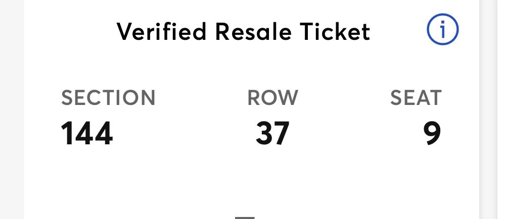Screen dimensions: 506x219
Task: Click the first digit "1" of section 144
Action: coord(68,134)
